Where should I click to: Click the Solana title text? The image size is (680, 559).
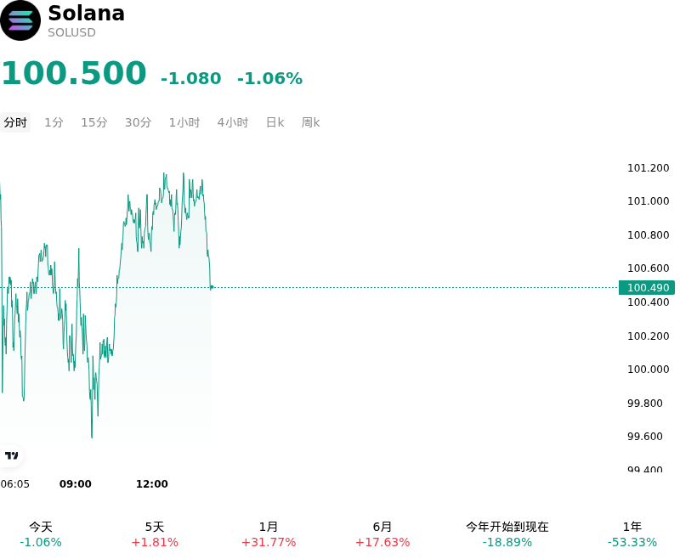click(x=87, y=13)
